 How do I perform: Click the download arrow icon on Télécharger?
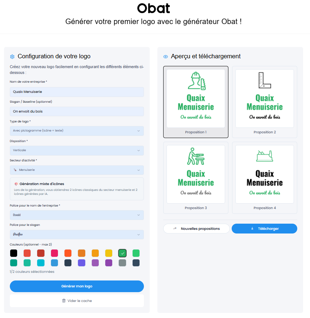[252, 229]
